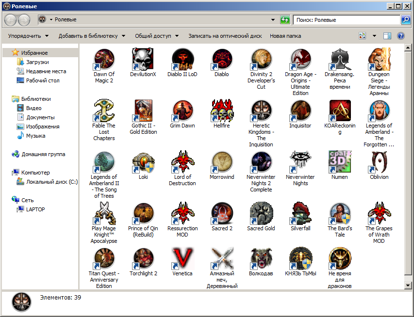Viewport: 414px width, 317px height.
Task: Select Gothic II - Gold Edition icon
Action: [x=143, y=111]
